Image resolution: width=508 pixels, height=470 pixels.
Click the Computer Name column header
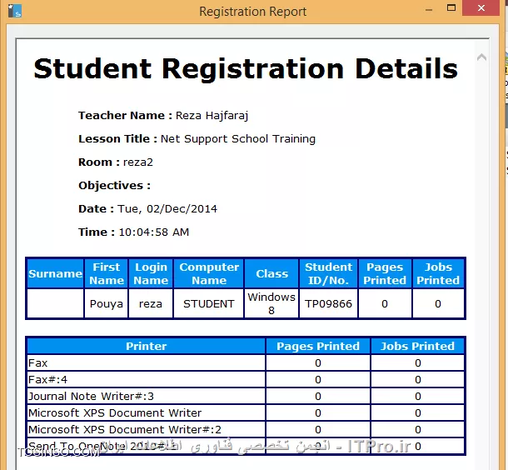(209, 273)
